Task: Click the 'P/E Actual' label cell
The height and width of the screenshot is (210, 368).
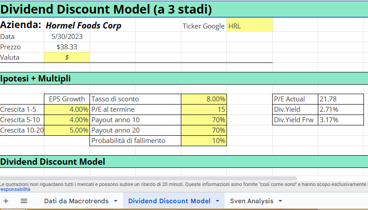Action: click(x=295, y=99)
